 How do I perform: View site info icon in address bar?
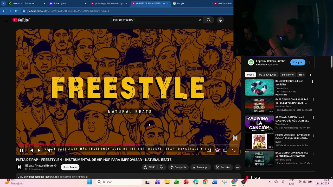pyautogui.click(x=24, y=11)
